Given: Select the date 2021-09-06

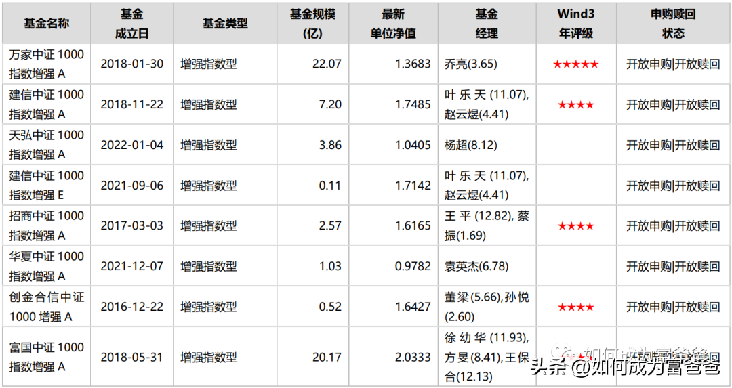Looking at the screenshot, I should 132,186.
